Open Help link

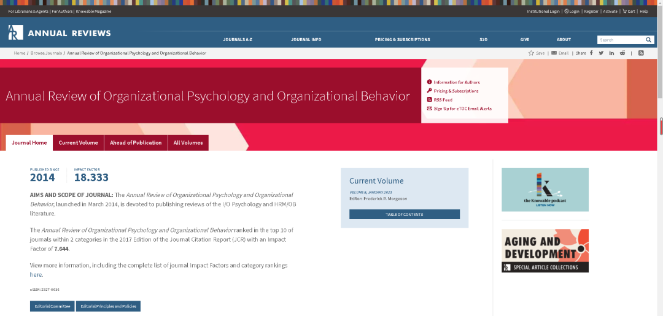point(643,12)
